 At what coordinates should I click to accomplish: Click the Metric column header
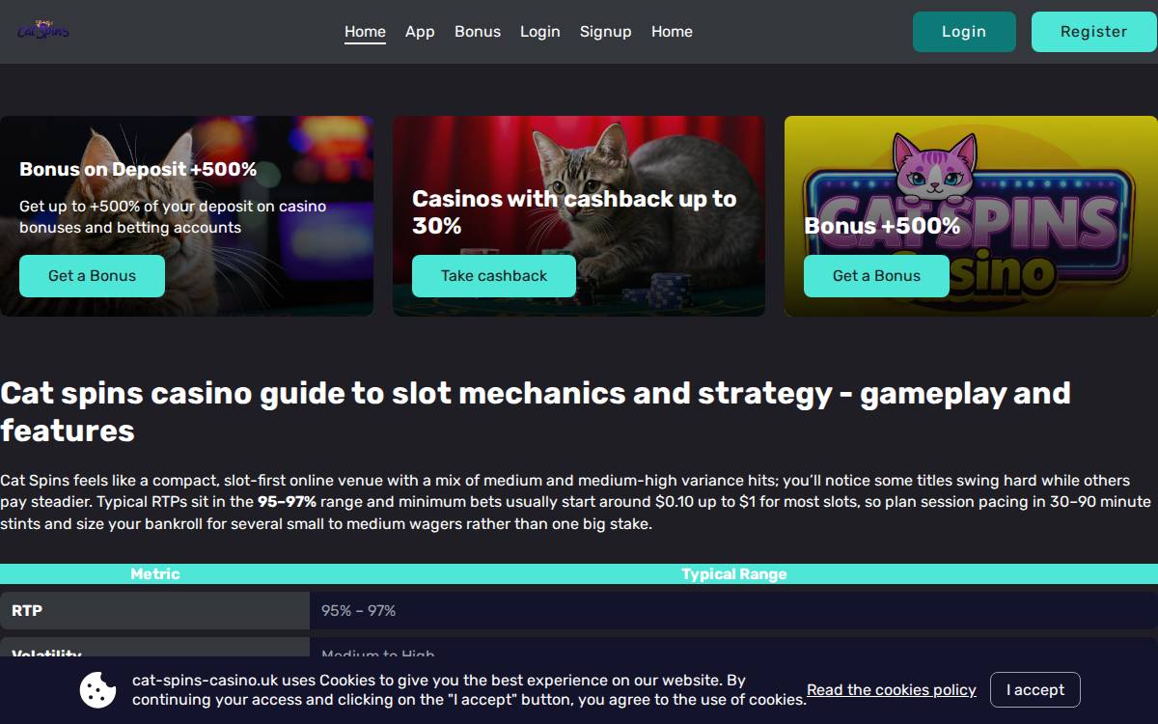154,573
